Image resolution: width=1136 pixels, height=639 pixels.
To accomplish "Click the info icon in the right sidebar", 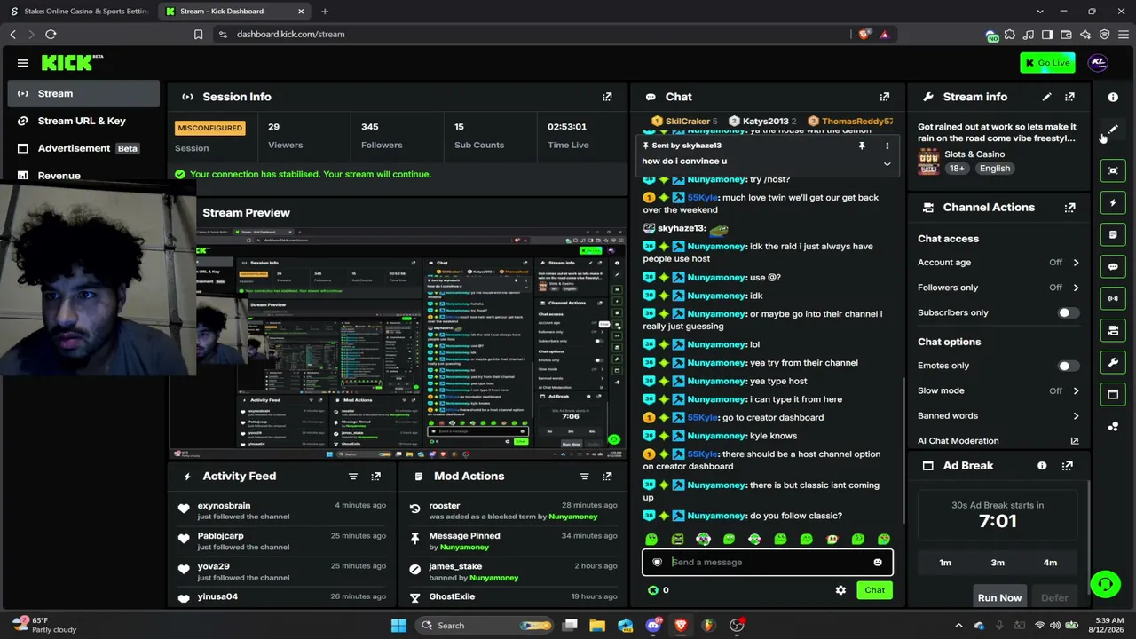I will pos(1113,97).
